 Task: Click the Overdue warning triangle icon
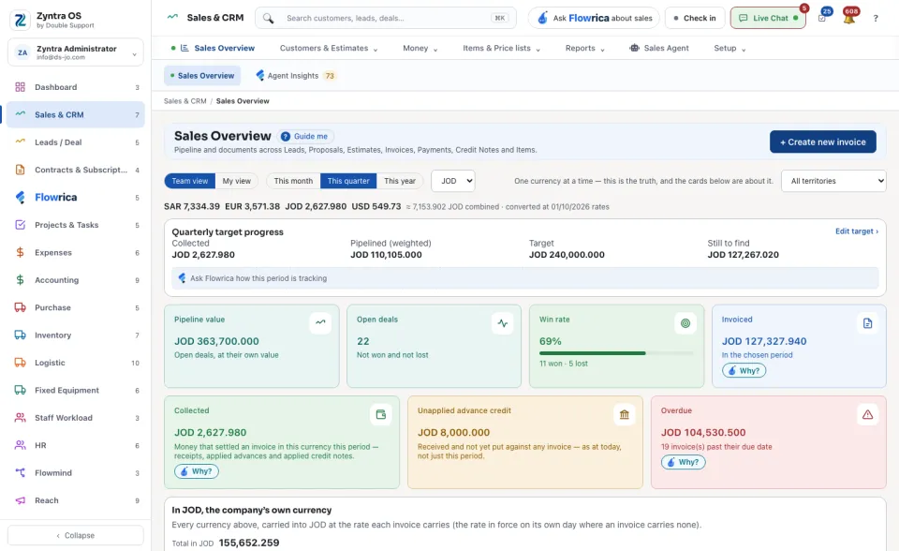[867, 414]
